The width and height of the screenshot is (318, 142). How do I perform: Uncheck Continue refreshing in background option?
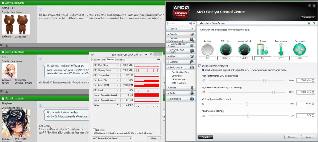pyautogui.click(x=94, y=133)
